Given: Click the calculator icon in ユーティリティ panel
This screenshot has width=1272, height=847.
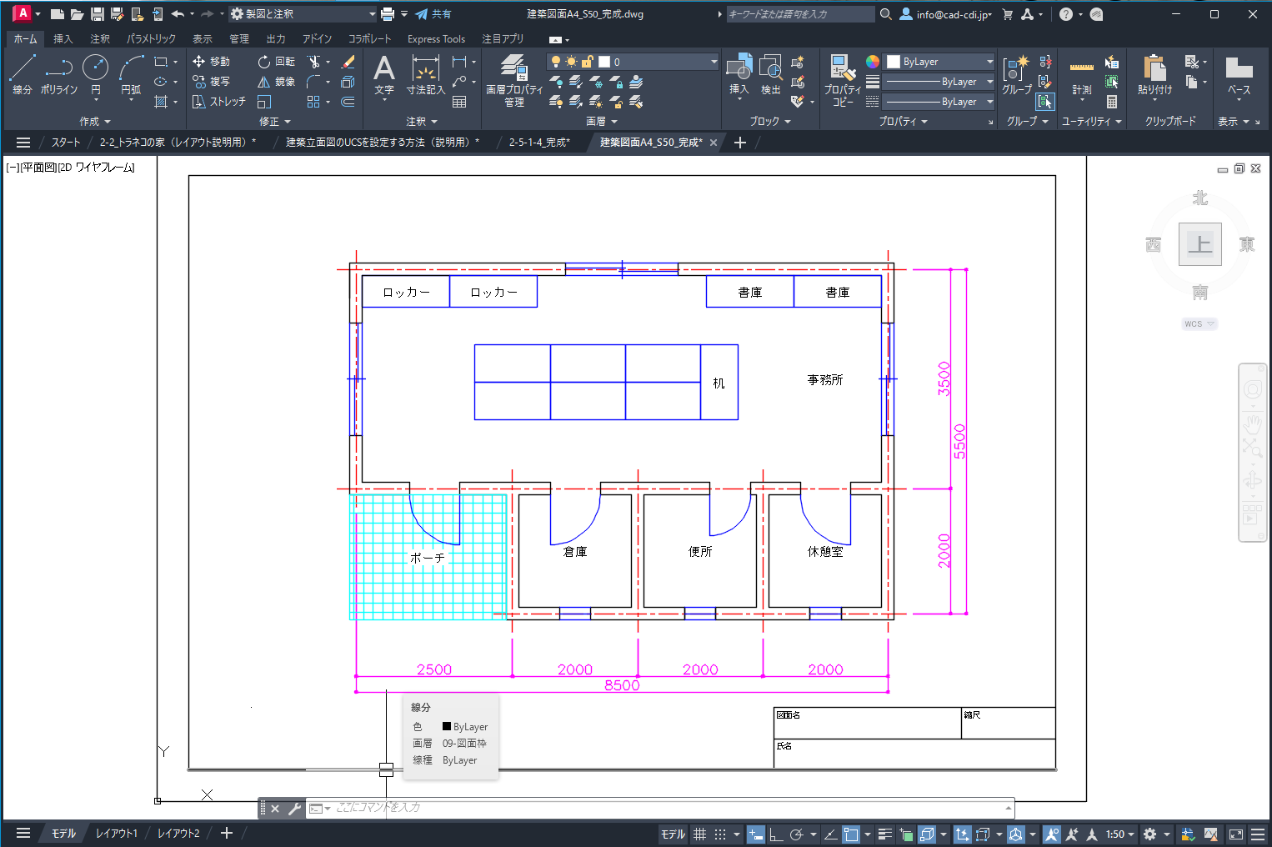Looking at the screenshot, I should (1111, 102).
